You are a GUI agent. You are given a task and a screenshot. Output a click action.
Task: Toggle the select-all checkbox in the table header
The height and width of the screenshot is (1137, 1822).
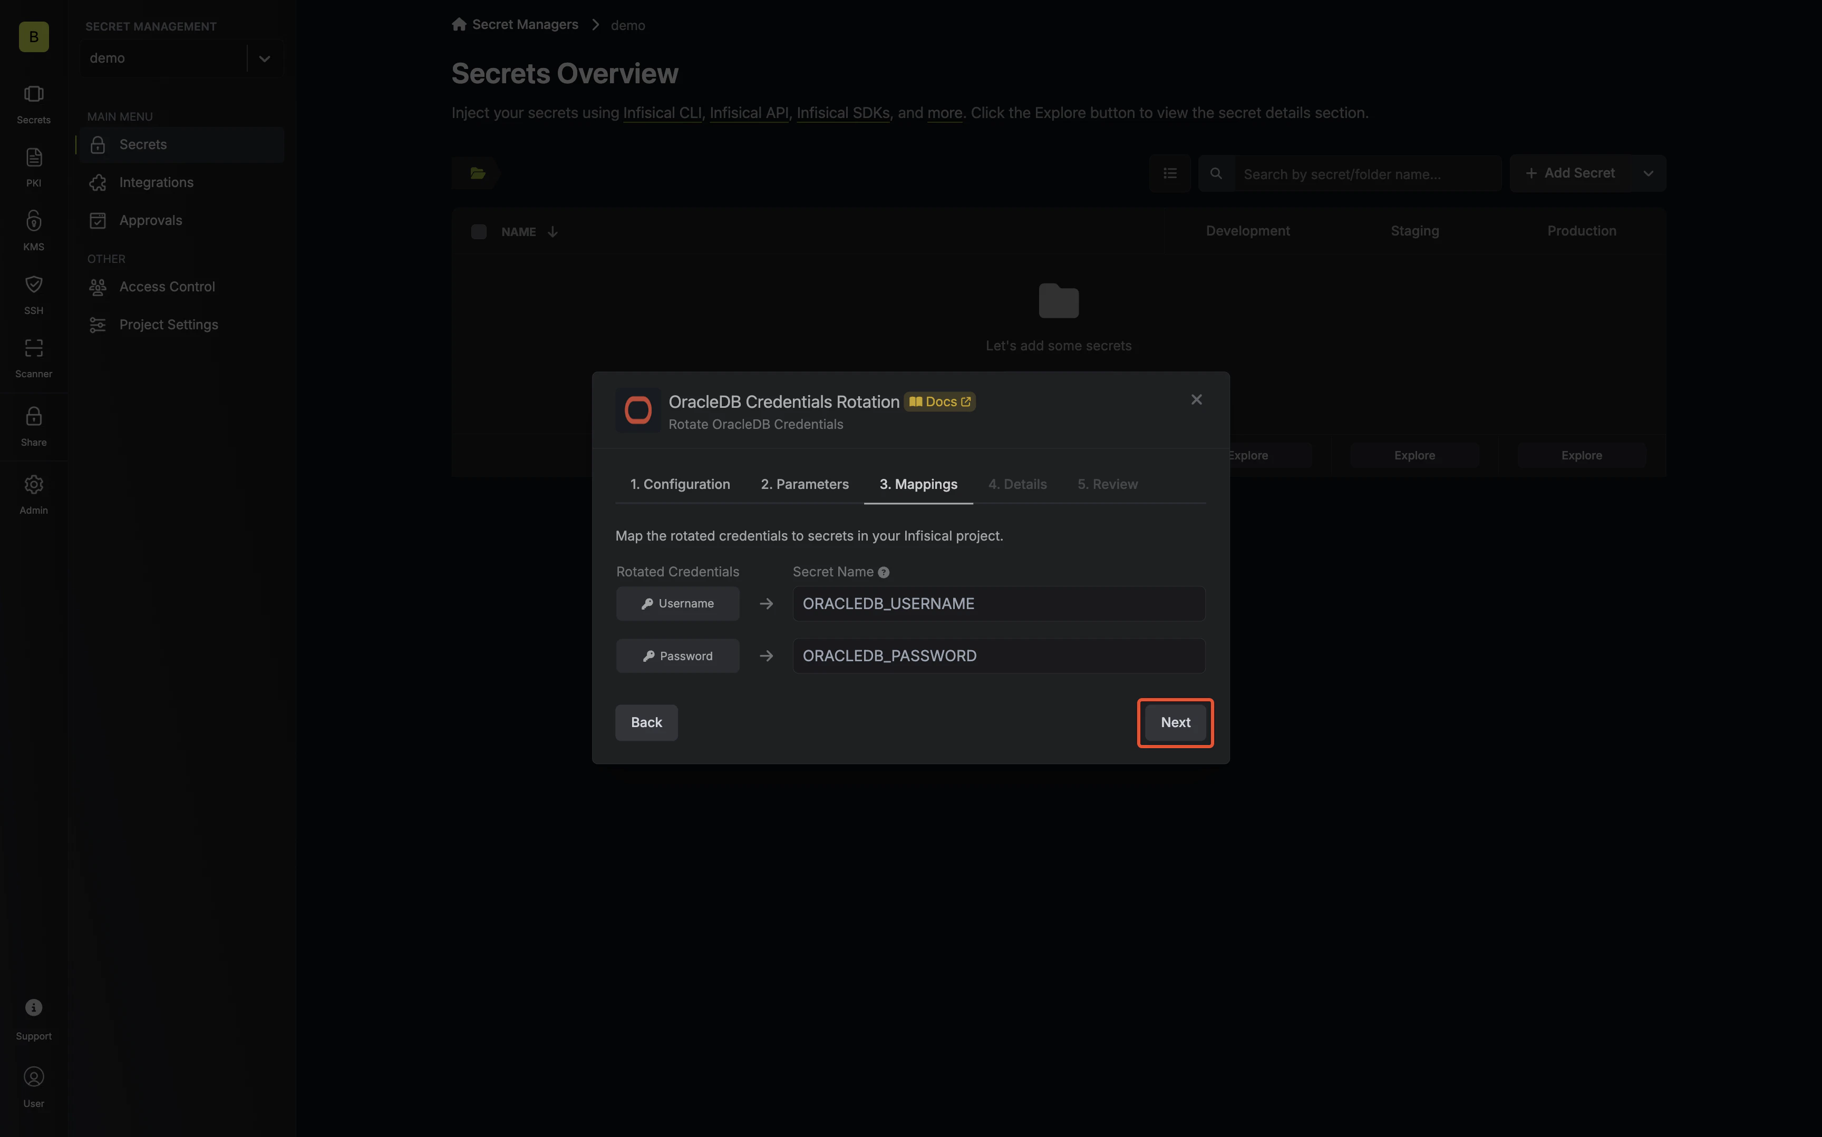(x=479, y=232)
